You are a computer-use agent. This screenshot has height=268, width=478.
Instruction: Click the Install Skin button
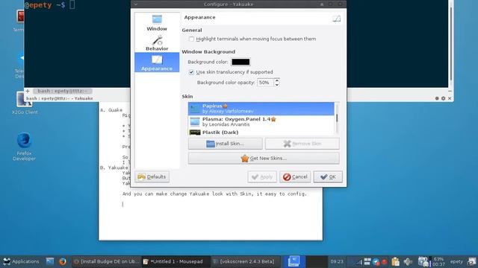[226, 144]
